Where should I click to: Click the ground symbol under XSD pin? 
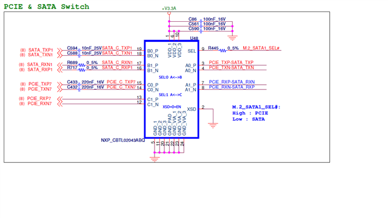[213, 125]
